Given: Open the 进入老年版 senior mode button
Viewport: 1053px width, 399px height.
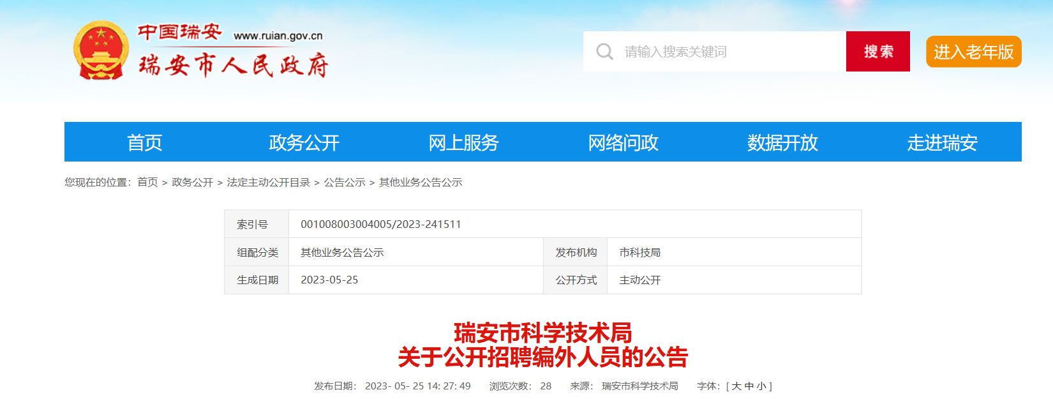Looking at the screenshot, I should coord(974,52).
